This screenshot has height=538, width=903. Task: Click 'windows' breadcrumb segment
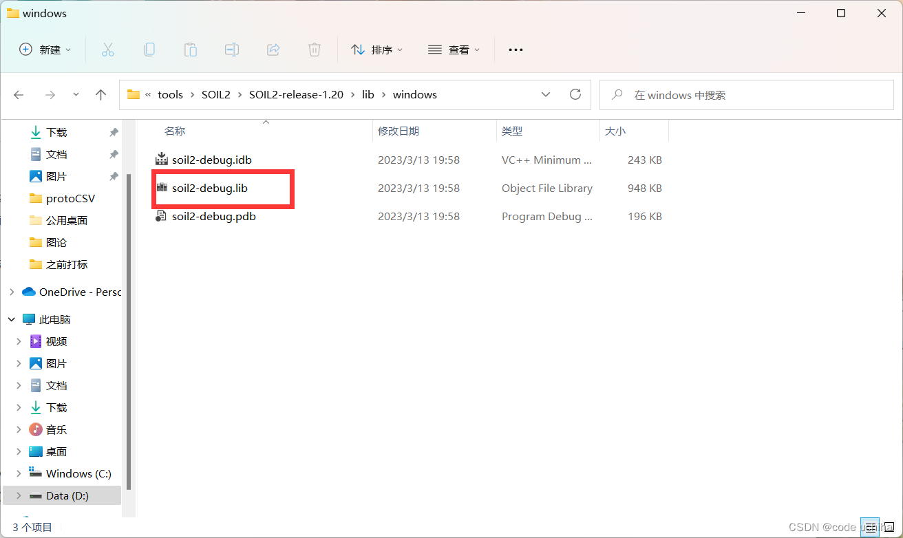[x=415, y=95]
